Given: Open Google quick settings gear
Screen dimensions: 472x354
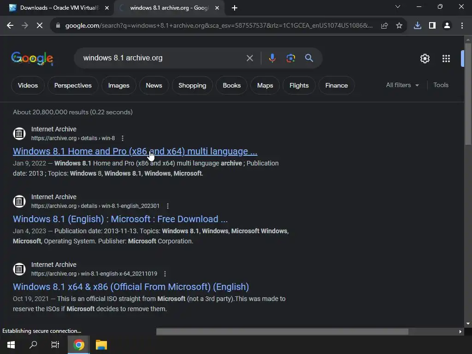Looking at the screenshot, I should point(425,59).
